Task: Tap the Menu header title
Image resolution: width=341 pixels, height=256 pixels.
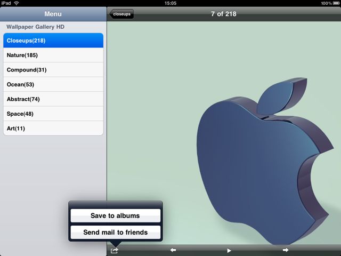Action: 53,14
